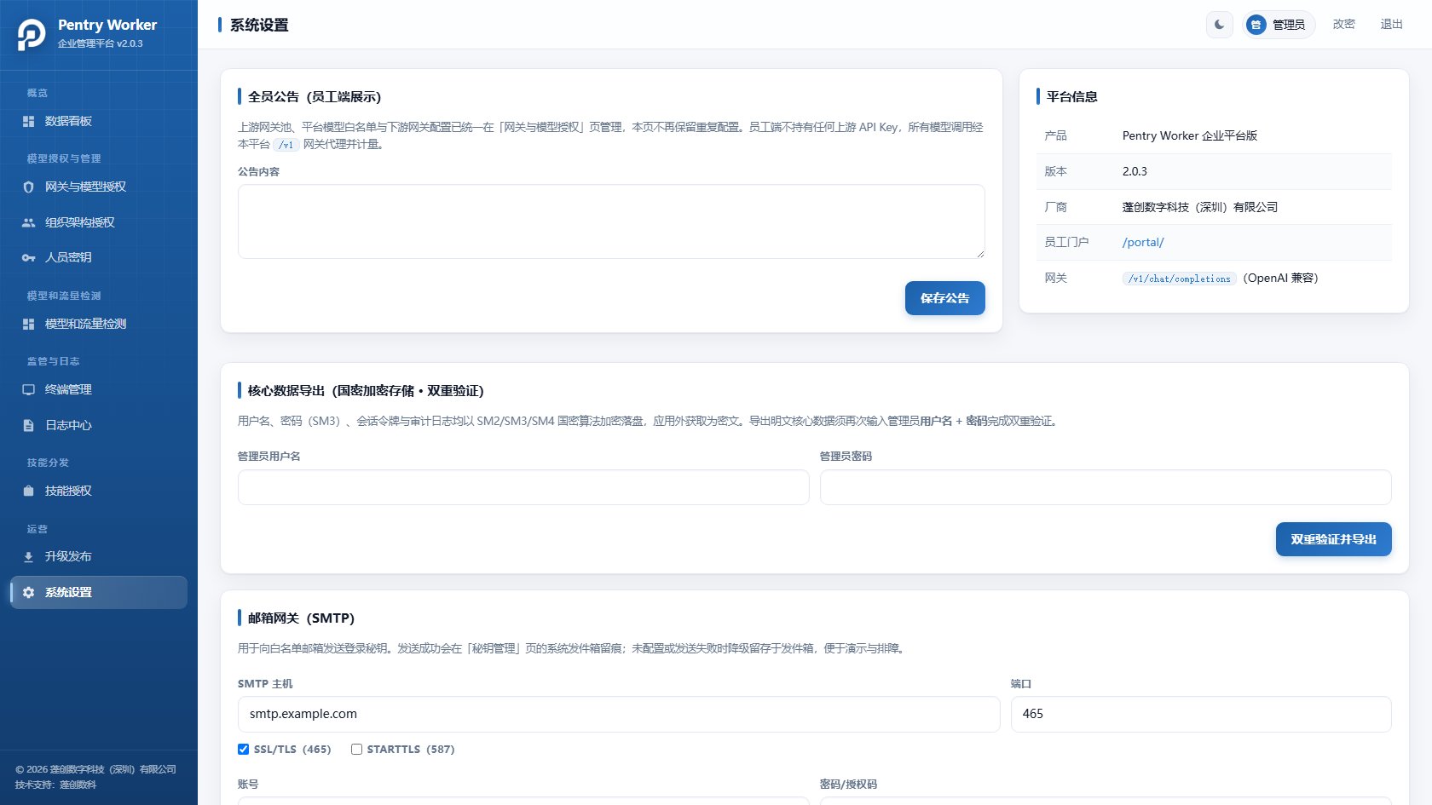Open the /portal/ employee portal link
The height and width of the screenshot is (805, 1432).
tap(1143, 243)
